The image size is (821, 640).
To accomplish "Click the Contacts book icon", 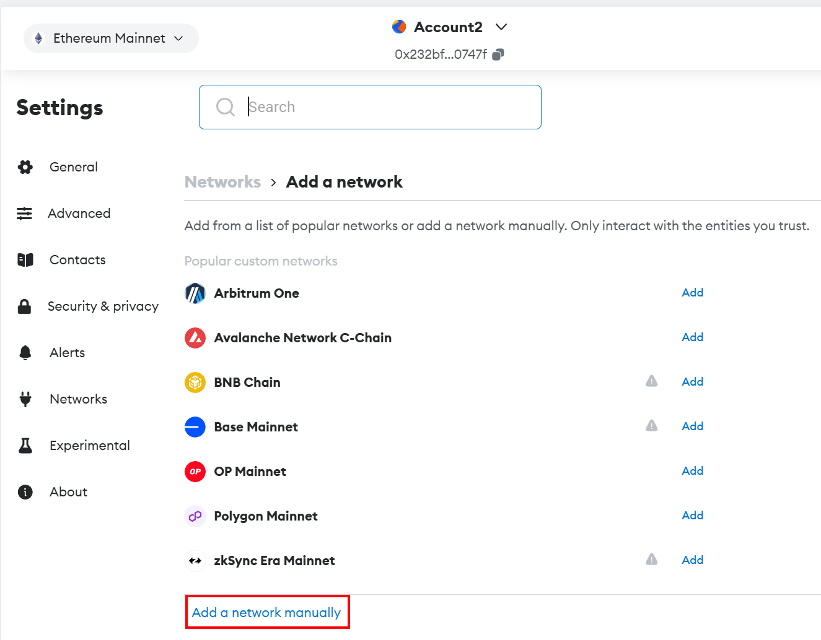I will (25, 260).
